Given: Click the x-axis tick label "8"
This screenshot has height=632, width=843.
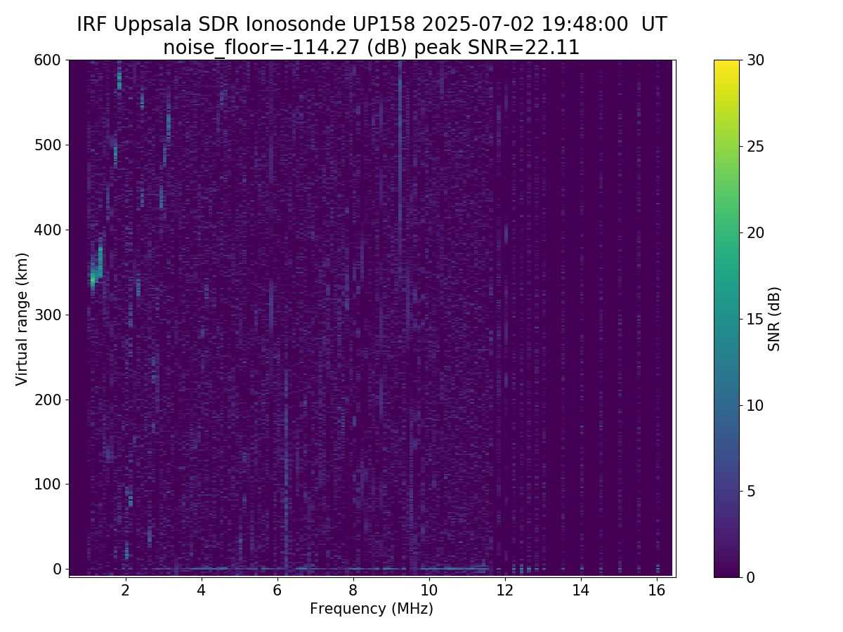Looking at the screenshot, I should coord(353,591).
